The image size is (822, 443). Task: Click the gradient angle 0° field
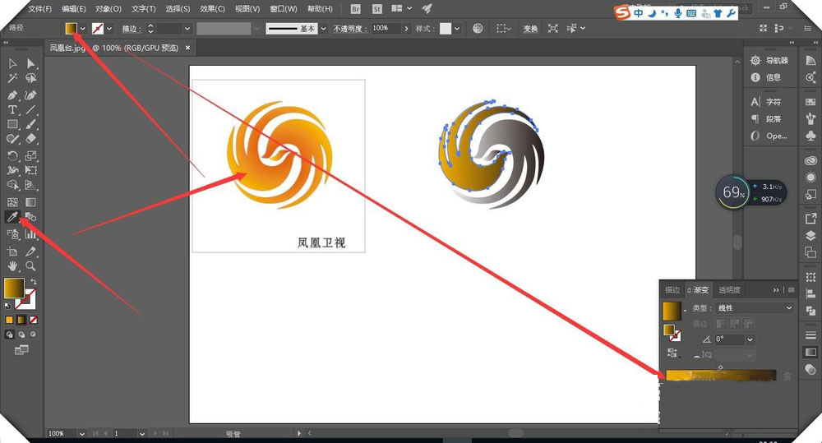point(730,339)
